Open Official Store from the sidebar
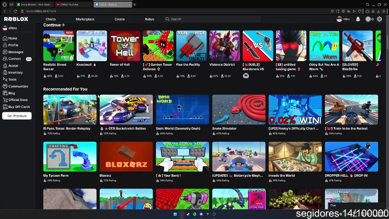Image resolution: width=389 pixels, height=219 pixels. 15,100
